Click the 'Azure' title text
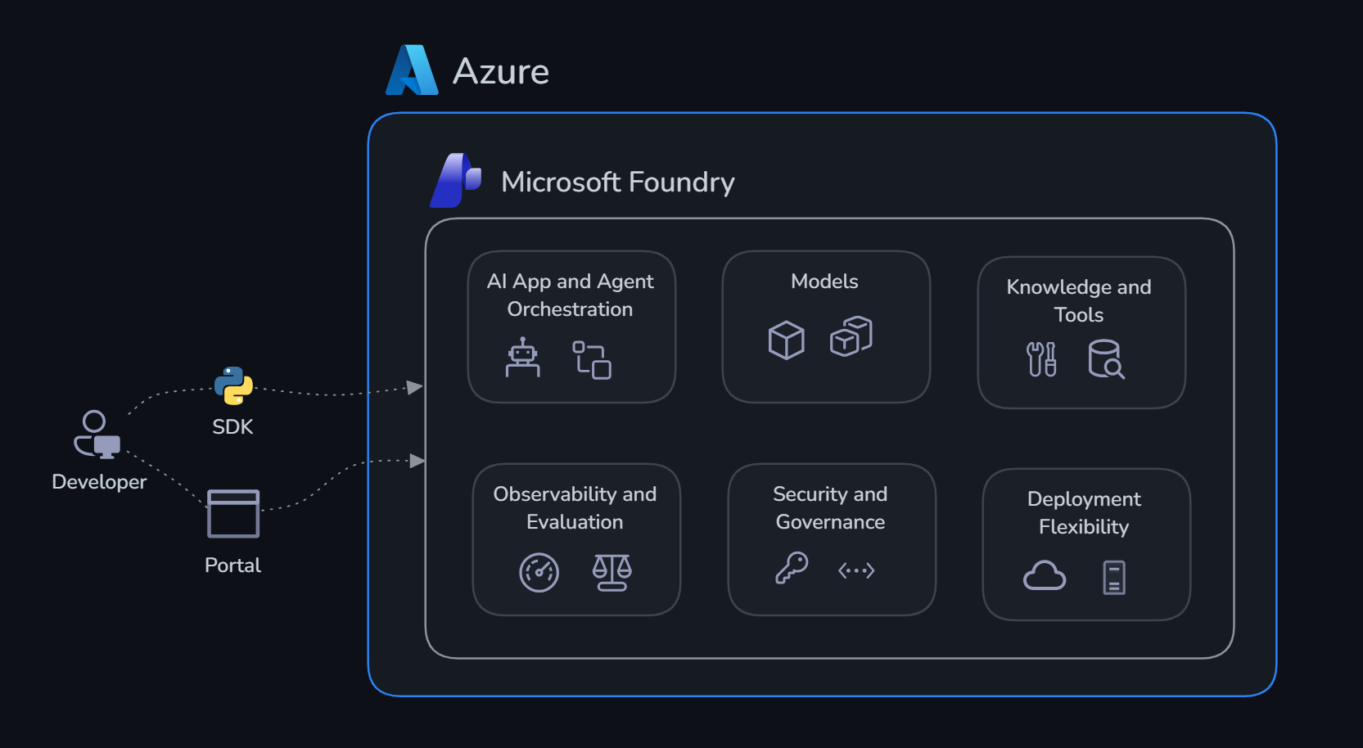This screenshot has width=1363, height=748. (x=501, y=71)
